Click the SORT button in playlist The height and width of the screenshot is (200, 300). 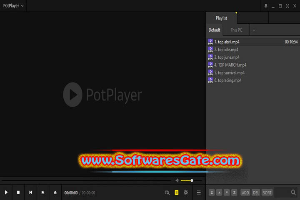pos(267,192)
